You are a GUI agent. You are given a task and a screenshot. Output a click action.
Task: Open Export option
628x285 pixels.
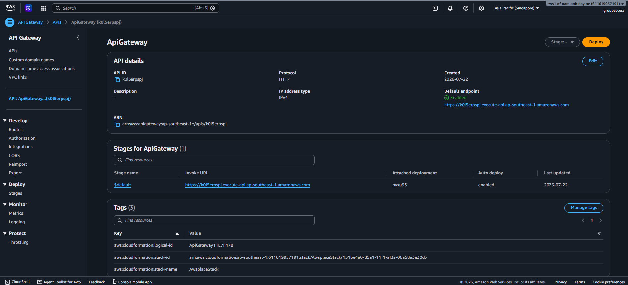[x=15, y=173]
